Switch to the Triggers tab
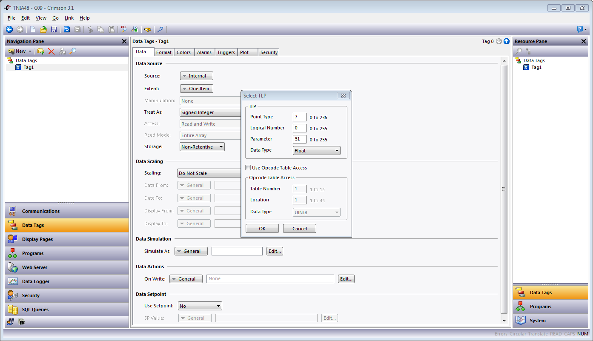Image resolution: width=593 pixels, height=341 pixels. [226, 52]
